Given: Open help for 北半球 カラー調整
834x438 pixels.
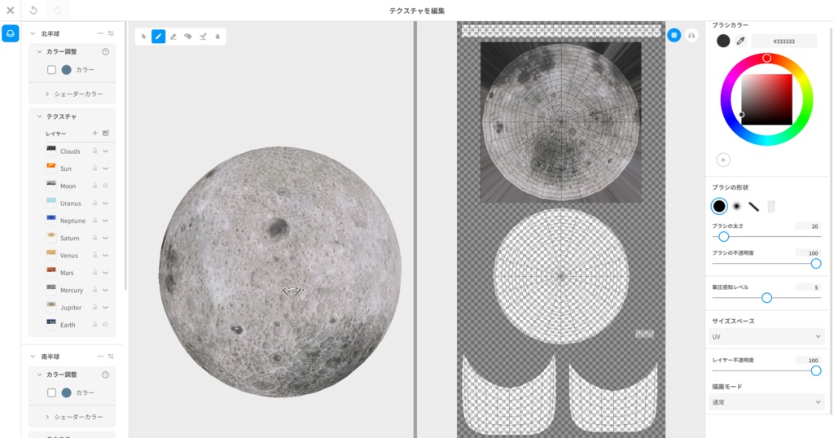Looking at the screenshot, I should pyautogui.click(x=105, y=51).
